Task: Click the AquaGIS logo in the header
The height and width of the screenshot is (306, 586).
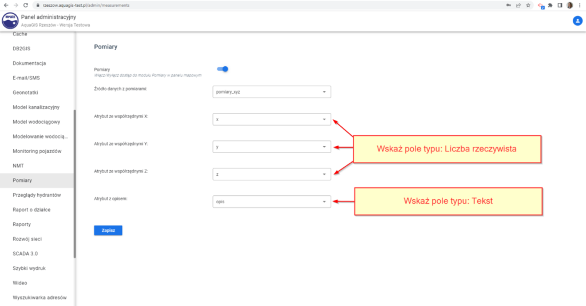Action: tap(10, 21)
